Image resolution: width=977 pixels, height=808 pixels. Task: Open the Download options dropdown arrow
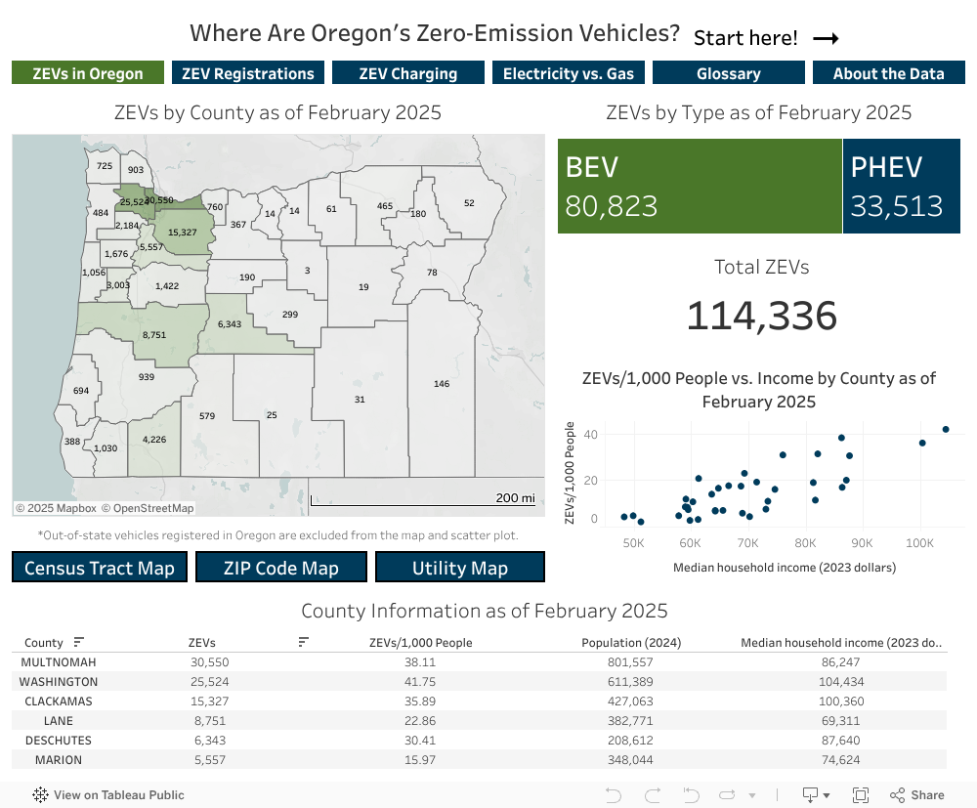click(826, 793)
